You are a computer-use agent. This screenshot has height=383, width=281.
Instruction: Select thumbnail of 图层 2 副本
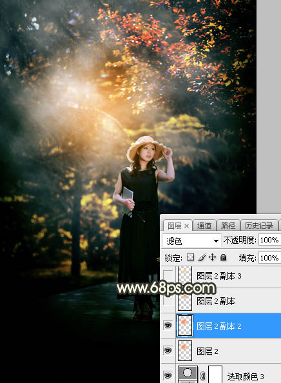(x=185, y=301)
